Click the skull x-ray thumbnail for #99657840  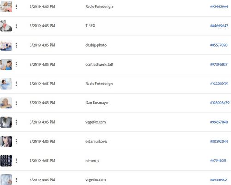coord(6,122)
